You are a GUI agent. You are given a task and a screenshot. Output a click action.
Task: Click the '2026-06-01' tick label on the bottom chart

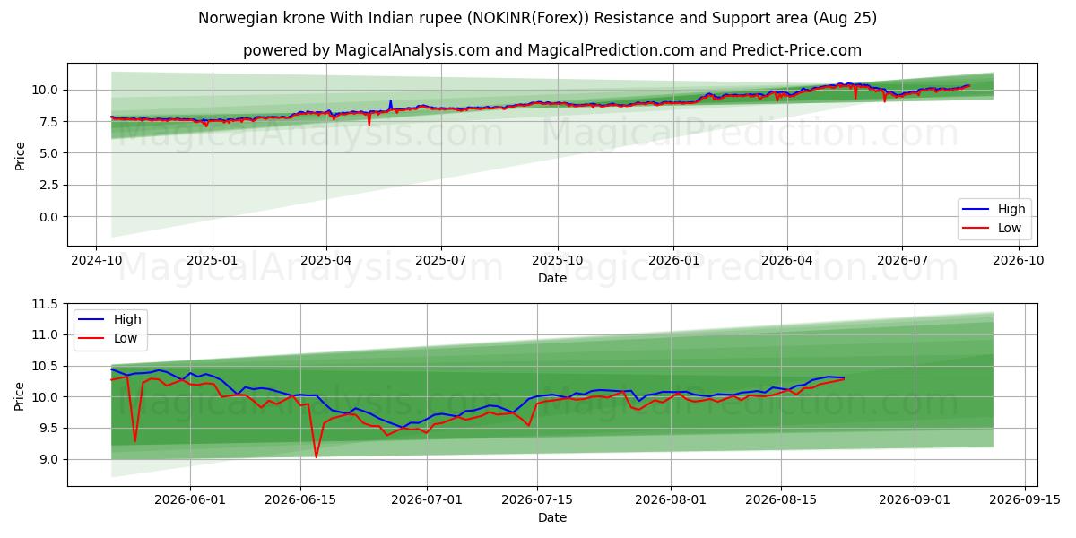(x=190, y=499)
